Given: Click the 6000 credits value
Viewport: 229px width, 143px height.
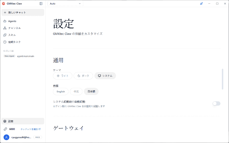Looking at the screenshot, I should pos(12,129).
